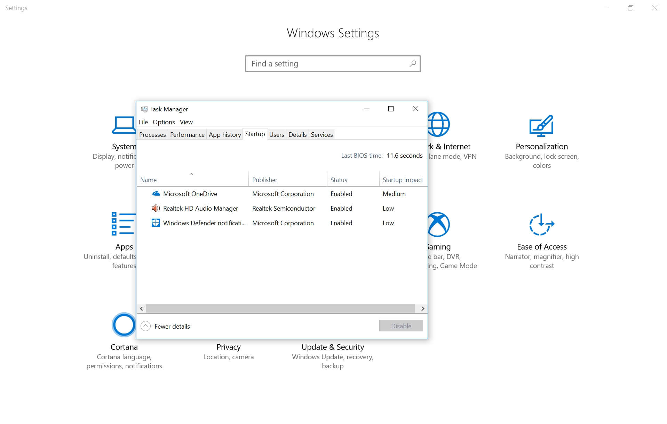Click the search magnifier in Find a setting

coord(413,64)
